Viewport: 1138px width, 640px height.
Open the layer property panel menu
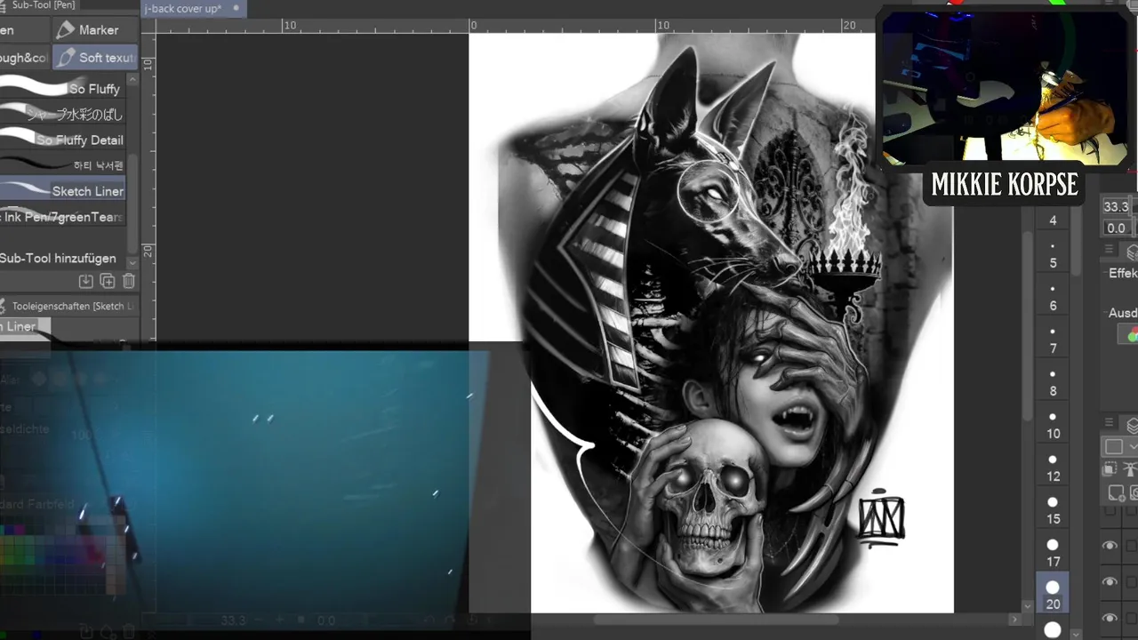tap(1109, 250)
